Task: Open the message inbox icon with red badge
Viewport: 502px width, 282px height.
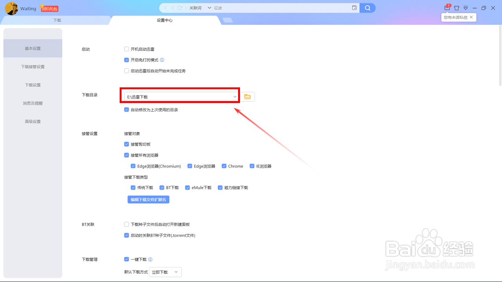Action: tap(447, 8)
